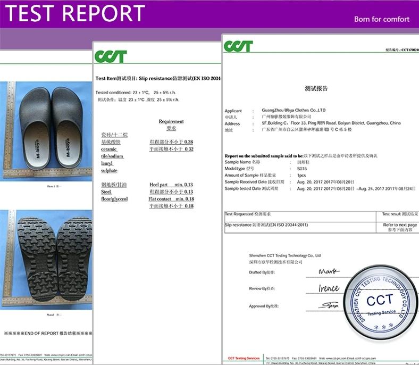Image resolution: width=419 pixels, height=365 pixels.
Task: Select the "Aug. 24, 2017" tested end date
Action: [372, 189]
